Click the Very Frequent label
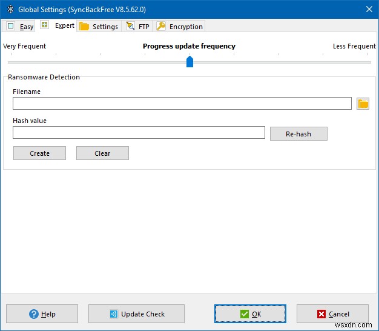Image resolution: width=379 pixels, height=331 pixels. [x=24, y=46]
